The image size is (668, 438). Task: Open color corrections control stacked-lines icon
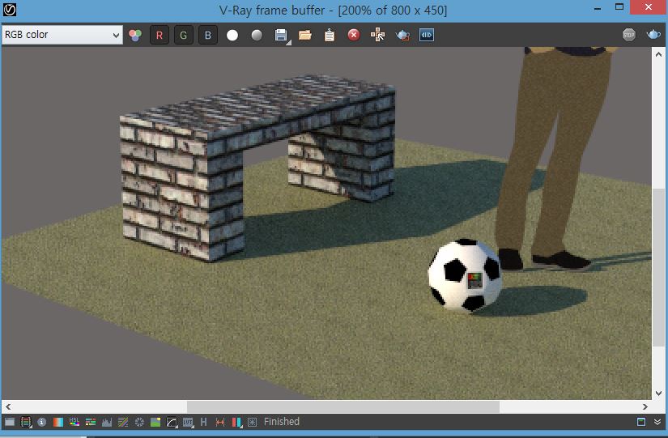pyautogui.click(x=26, y=423)
